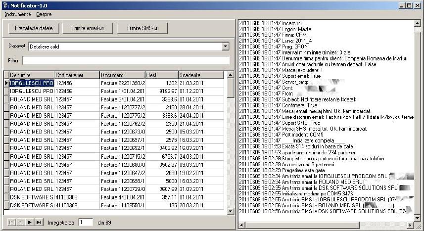Screen dimensions: 424x231
Task: Click log panel scroll left arrow
Action: (x=242, y=225)
